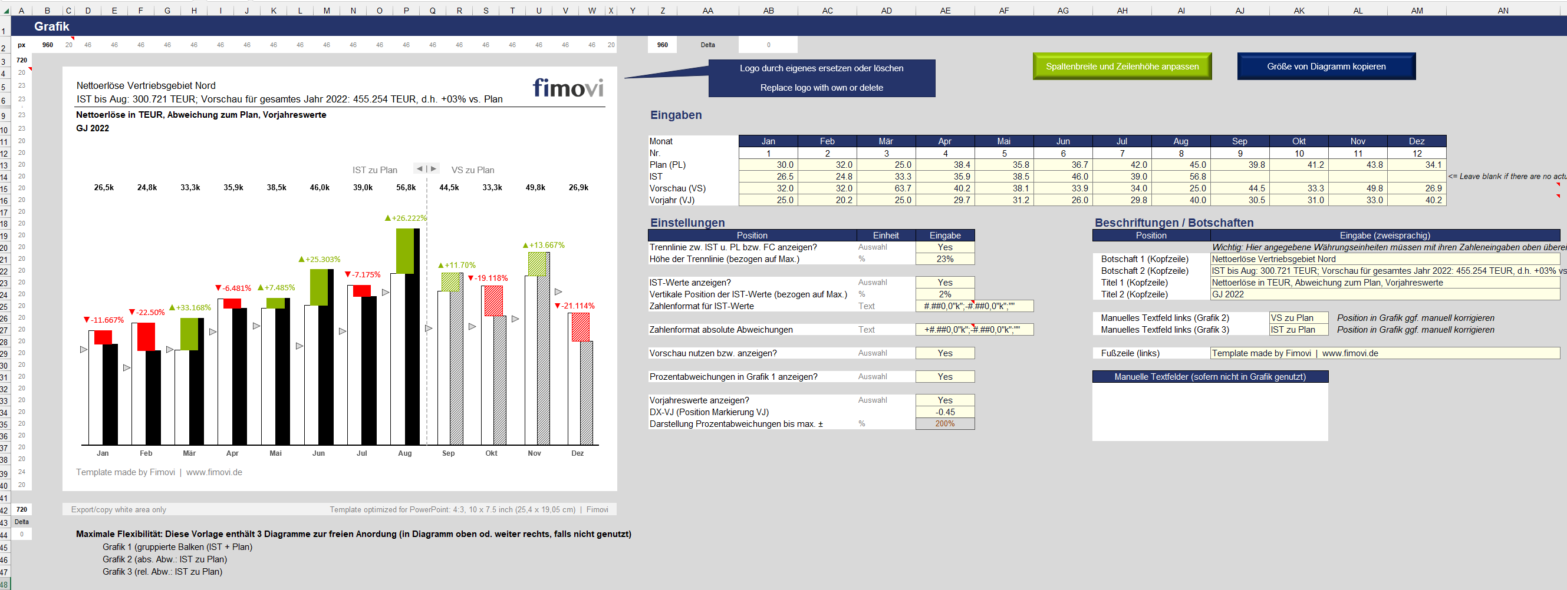This screenshot has height=590, width=1567.
Task: Toggle the Yes cell for Trennlinie anzeigen
Action: click(944, 247)
